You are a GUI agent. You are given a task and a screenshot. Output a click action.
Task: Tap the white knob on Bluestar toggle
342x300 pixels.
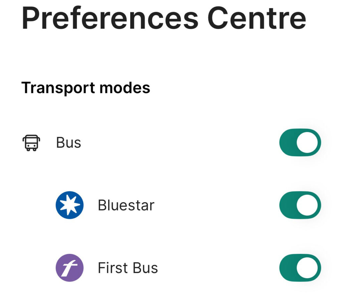coord(307,205)
